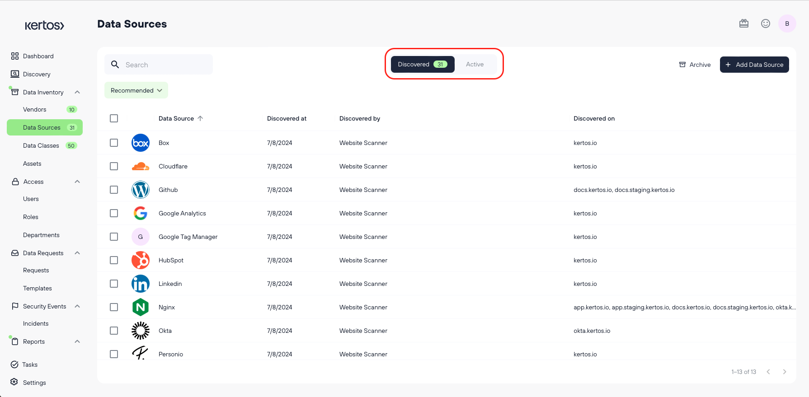This screenshot has width=809, height=397.
Task: Check the Github row checkbox
Action: click(x=114, y=190)
